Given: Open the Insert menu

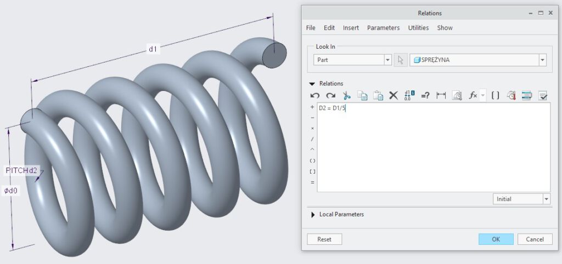Looking at the screenshot, I should [x=351, y=27].
